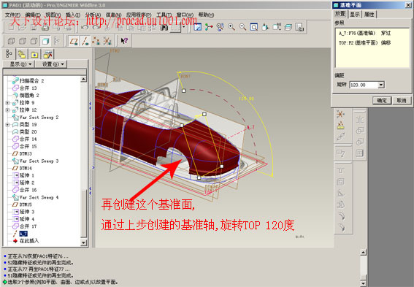Click the Print icon in top toolbar

pyautogui.click(x=45, y=27)
